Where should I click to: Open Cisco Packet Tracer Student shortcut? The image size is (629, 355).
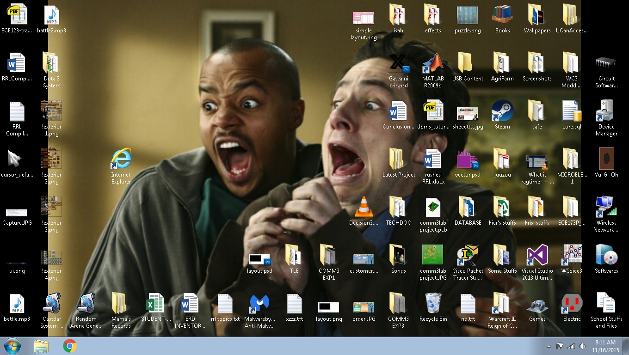(x=468, y=256)
